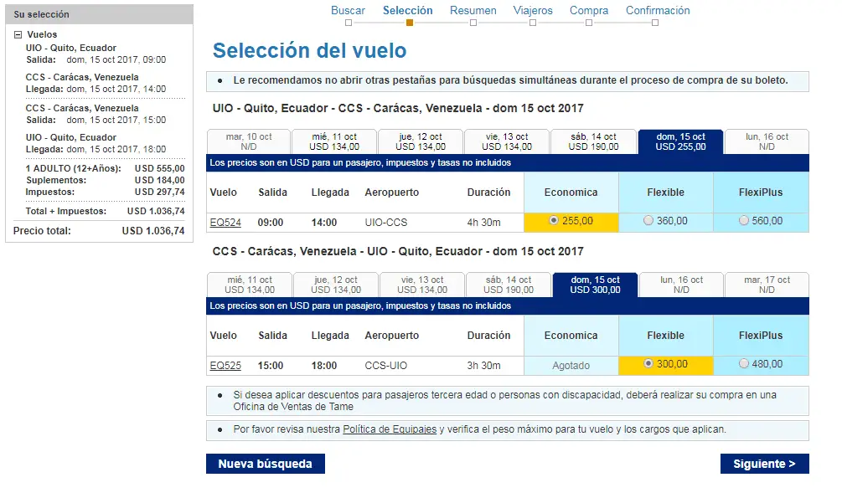842x498 pixels.
Task: Go to the Selección step
Action: tap(407, 11)
